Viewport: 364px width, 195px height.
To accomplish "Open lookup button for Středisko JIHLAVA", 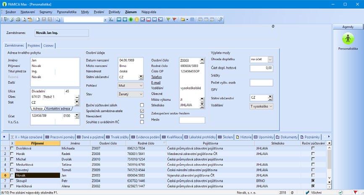I will 202,105.
